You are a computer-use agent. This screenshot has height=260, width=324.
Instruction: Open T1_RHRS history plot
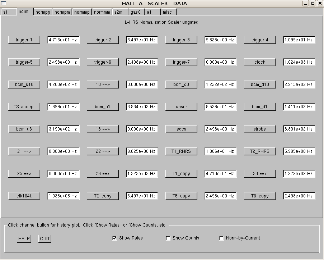click(181, 151)
